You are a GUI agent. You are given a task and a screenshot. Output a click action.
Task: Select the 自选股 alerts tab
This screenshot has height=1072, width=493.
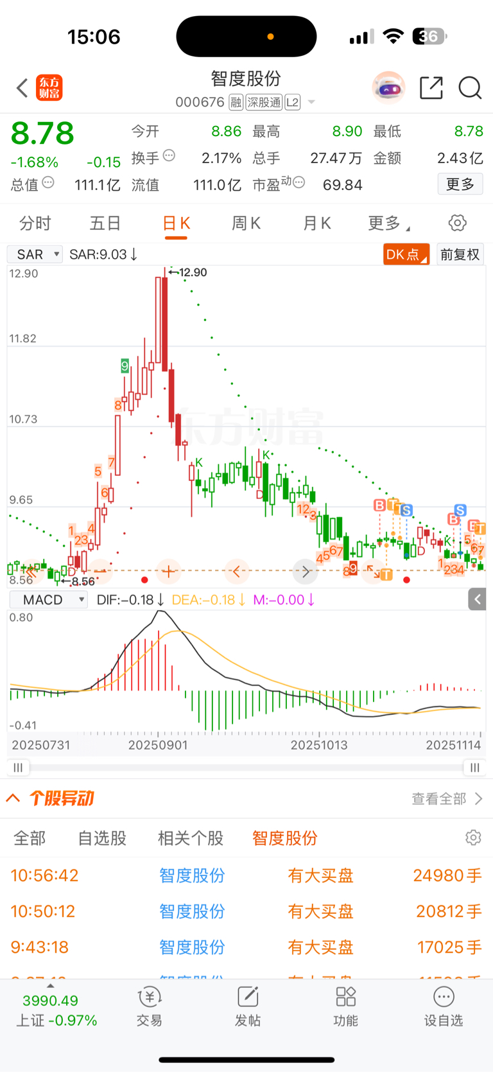point(102,838)
